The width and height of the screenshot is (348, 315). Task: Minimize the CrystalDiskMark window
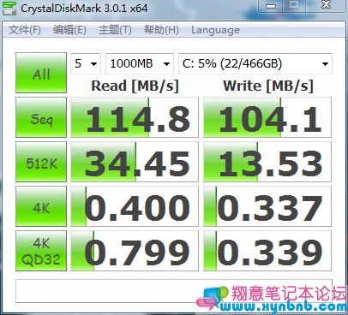(x=271, y=6)
